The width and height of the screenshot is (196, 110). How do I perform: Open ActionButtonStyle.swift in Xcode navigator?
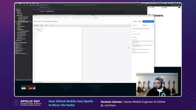tap(24, 31)
